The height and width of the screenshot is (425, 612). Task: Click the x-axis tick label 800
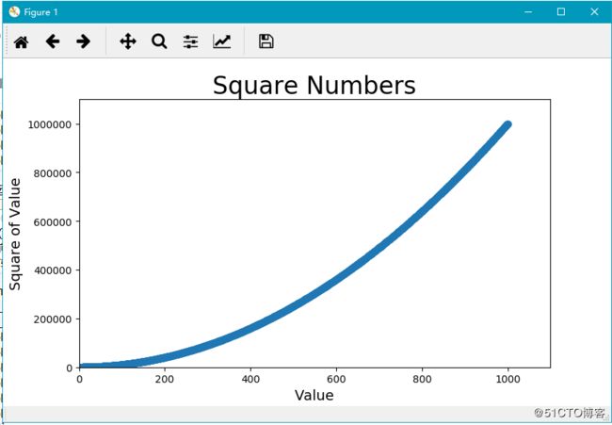[x=422, y=379]
